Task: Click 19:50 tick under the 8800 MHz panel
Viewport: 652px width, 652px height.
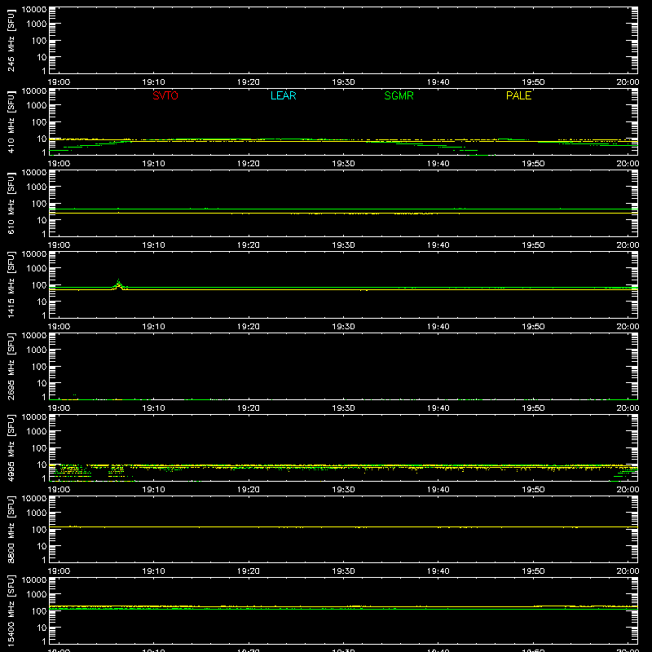Action: pos(533,571)
